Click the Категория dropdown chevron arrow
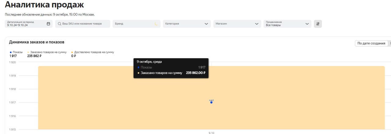The image size is (391, 134). [206, 24]
